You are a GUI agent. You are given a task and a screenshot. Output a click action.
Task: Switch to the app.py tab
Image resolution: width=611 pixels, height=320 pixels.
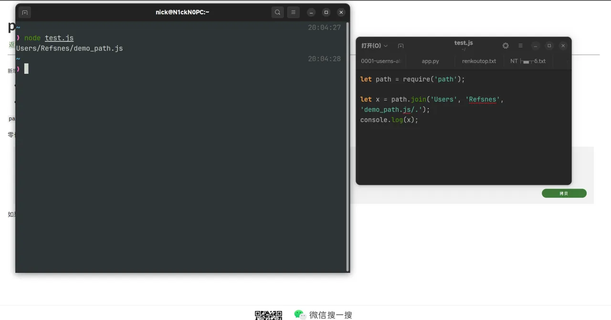pyautogui.click(x=430, y=61)
